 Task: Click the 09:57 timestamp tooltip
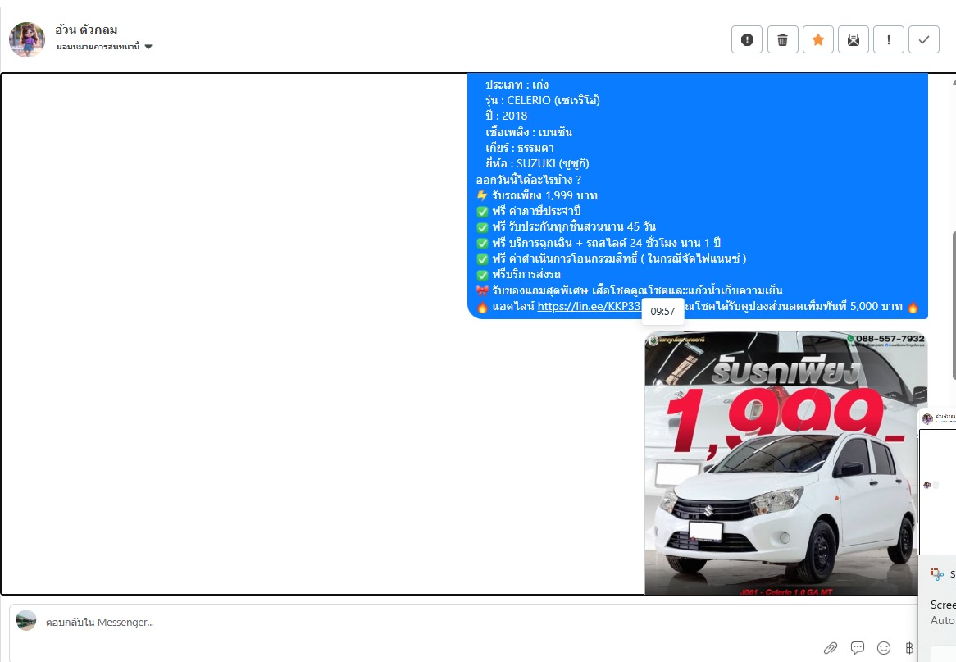point(662,312)
